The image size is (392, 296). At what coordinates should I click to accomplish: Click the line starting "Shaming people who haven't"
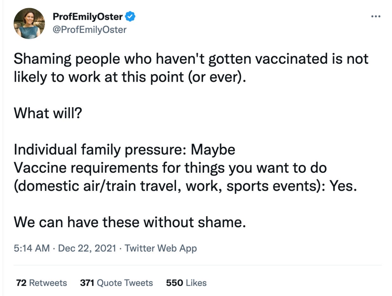click(x=191, y=59)
